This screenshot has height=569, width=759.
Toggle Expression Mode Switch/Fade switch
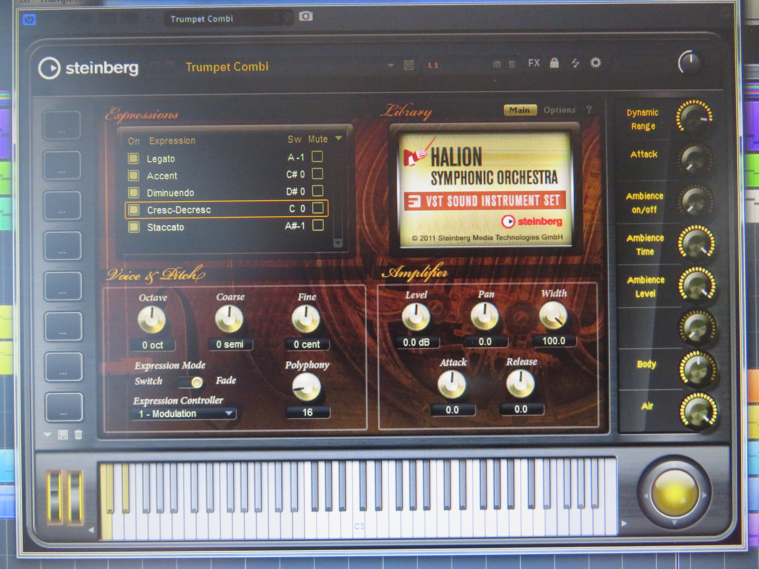point(191,382)
